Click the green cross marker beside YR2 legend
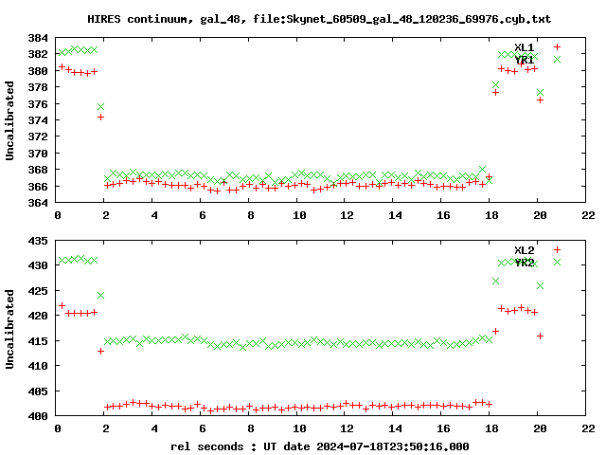The height and width of the screenshot is (455, 606). tap(557, 262)
